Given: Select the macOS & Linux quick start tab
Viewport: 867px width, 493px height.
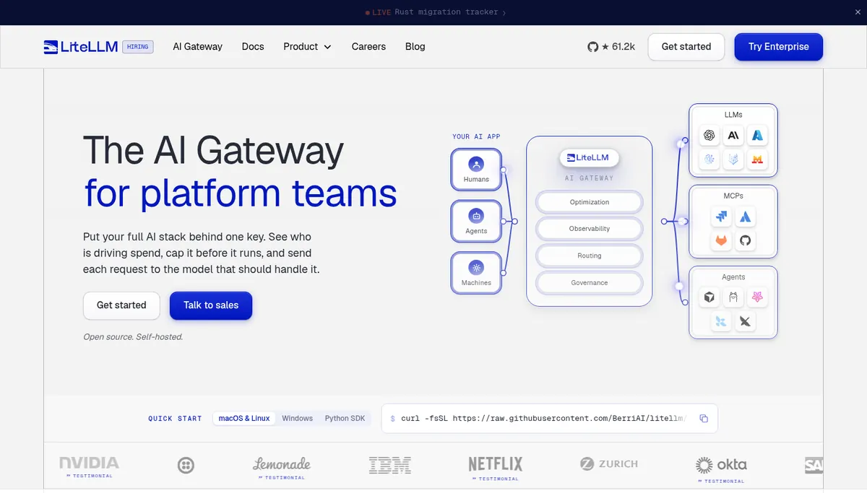Looking at the screenshot, I should pos(244,419).
